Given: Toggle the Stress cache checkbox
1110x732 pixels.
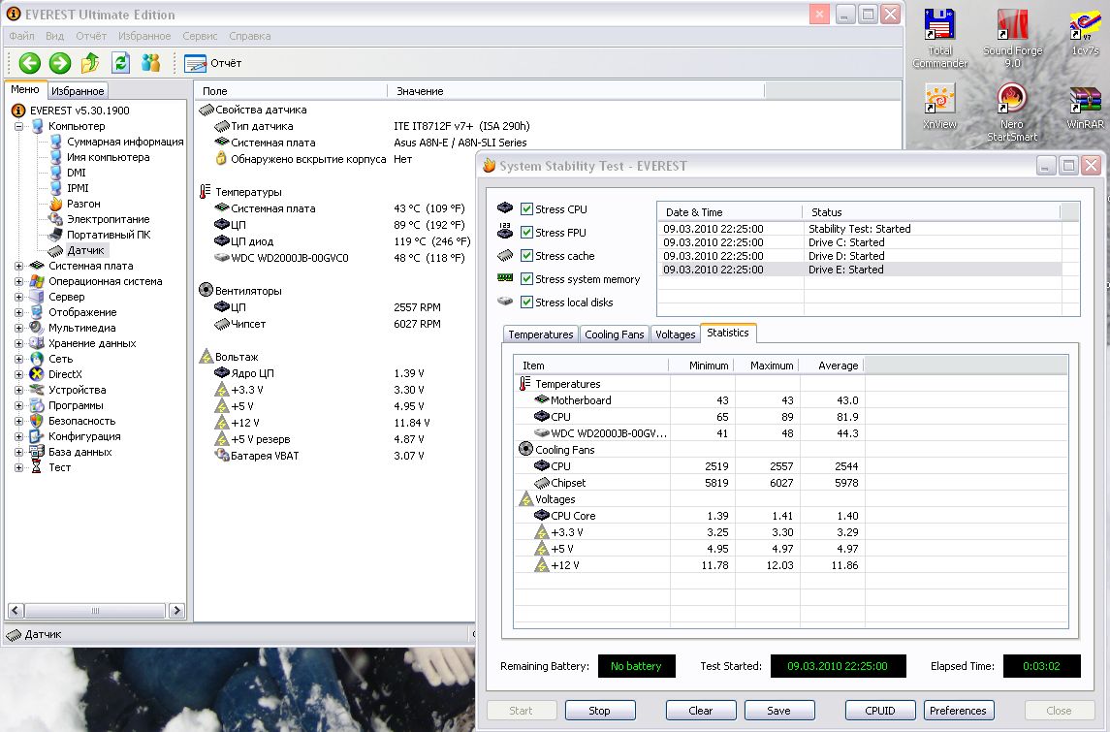Looking at the screenshot, I should click(526, 256).
